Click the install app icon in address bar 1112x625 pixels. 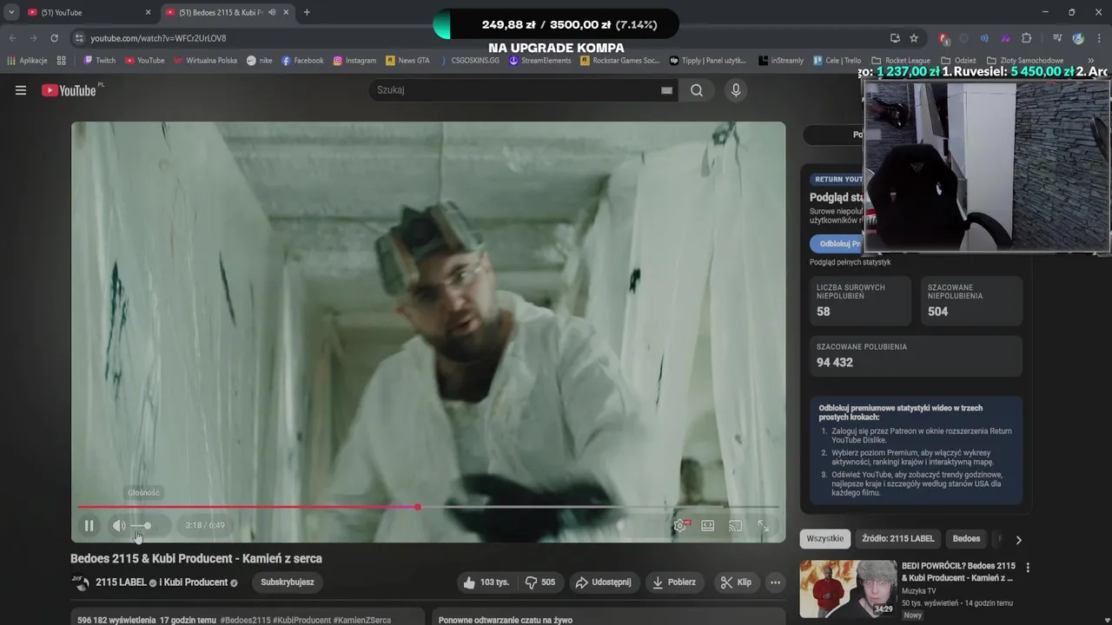click(895, 38)
